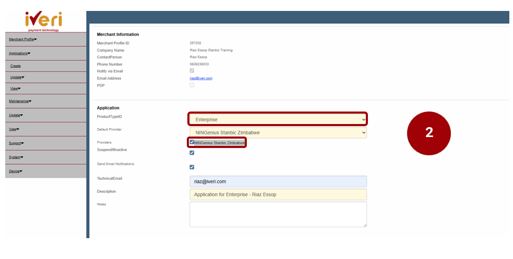Click the ContactPerson value Riaz Essop
This screenshot has width=513, height=259.
198,57
